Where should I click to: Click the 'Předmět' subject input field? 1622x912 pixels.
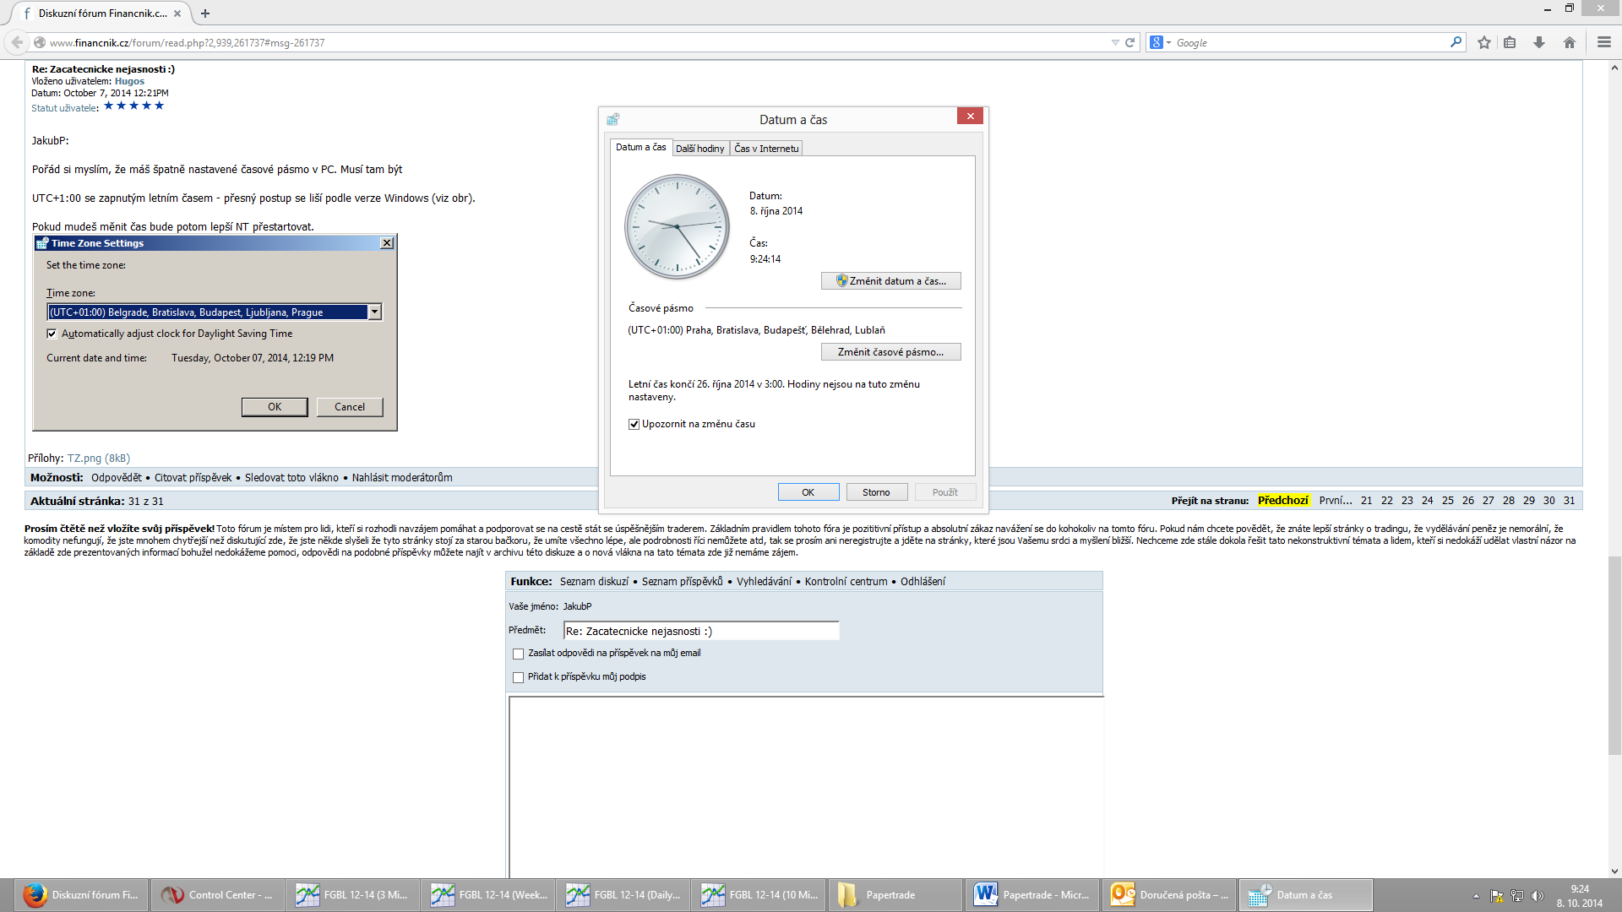coord(701,631)
